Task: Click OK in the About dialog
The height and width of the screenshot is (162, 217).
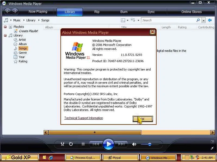Action: (143, 119)
